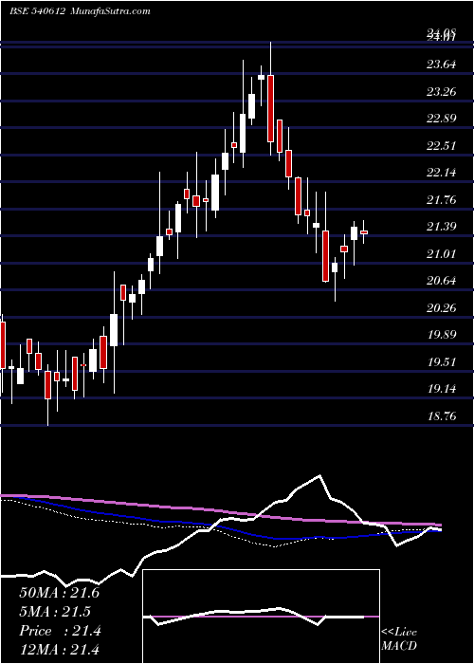Click the tallest red candle near the peak
Image resolution: width=474 pixels, height=664 pixels.
(270, 108)
